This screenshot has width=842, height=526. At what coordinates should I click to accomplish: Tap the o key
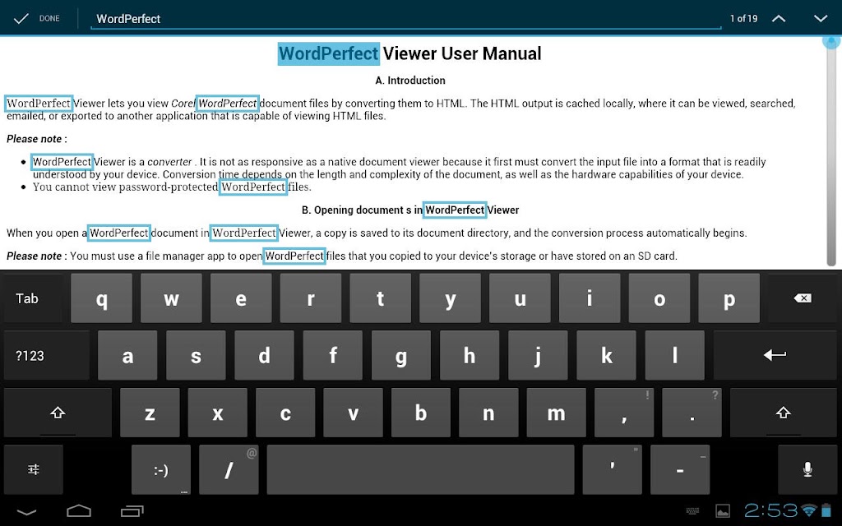(x=659, y=298)
